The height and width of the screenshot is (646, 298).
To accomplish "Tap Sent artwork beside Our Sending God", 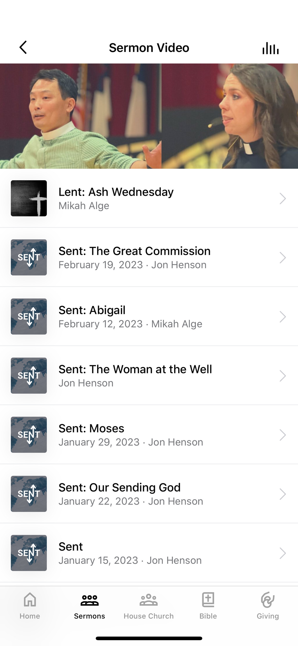I will click(29, 494).
